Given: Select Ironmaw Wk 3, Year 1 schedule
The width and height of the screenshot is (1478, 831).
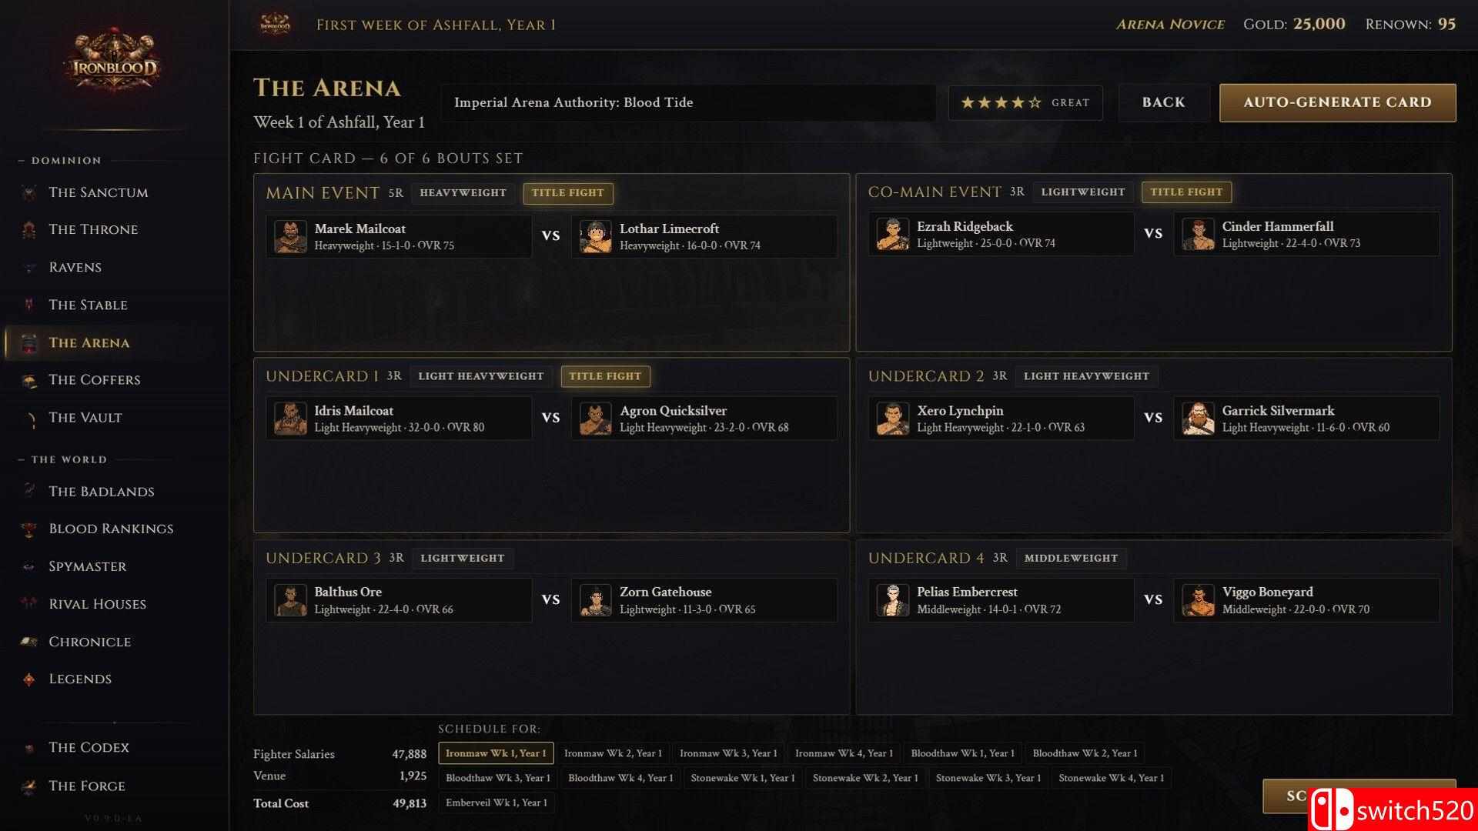Looking at the screenshot, I should click(x=728, y=753).
